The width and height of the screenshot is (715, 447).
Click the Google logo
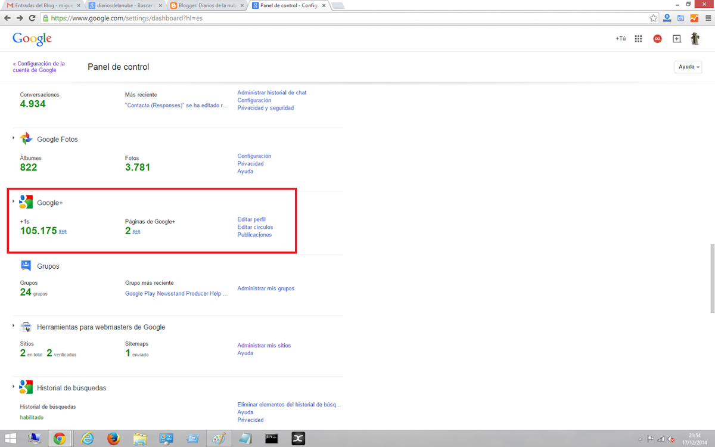32,39
